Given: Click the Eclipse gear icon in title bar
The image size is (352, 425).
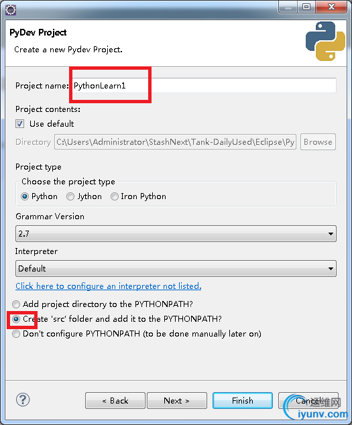Looking at the screenshot, I should pyautogui.click(x=11, y=10).
